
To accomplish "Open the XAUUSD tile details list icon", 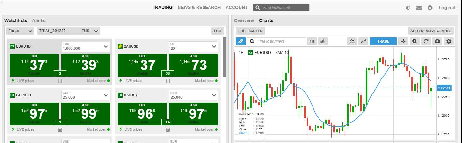I will coord(168,81).
